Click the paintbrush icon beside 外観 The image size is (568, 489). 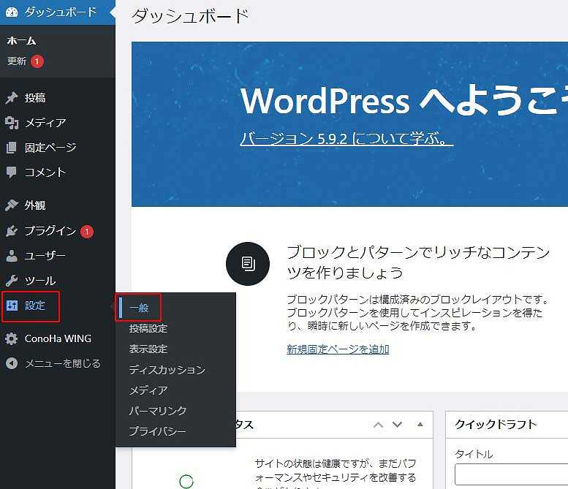click(x=12, y=205)
